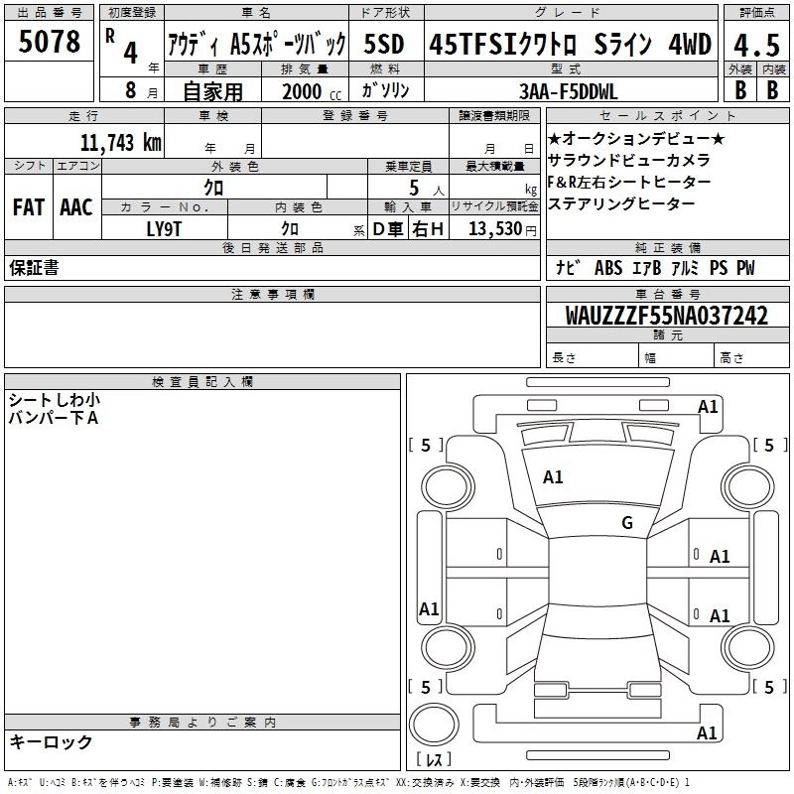Click the mileage value 11,743 km
Viewport: 794px width, 794px height.
120,142
